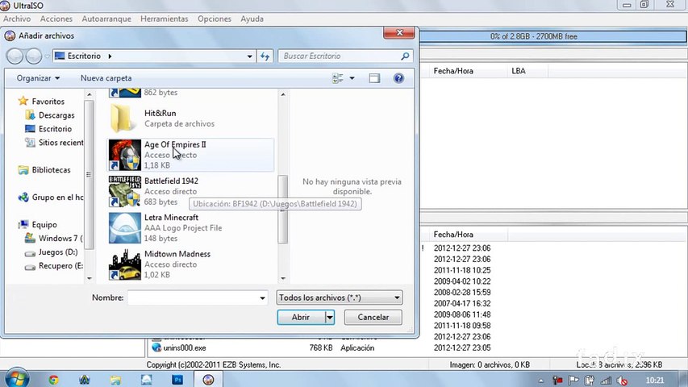Screen dimensions: 688x387
Task: Open the Archivo menu
Action: [17, 19]
